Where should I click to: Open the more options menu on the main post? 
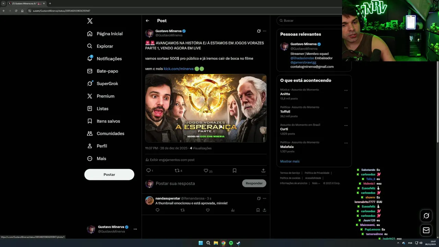(x=264, y=31)
